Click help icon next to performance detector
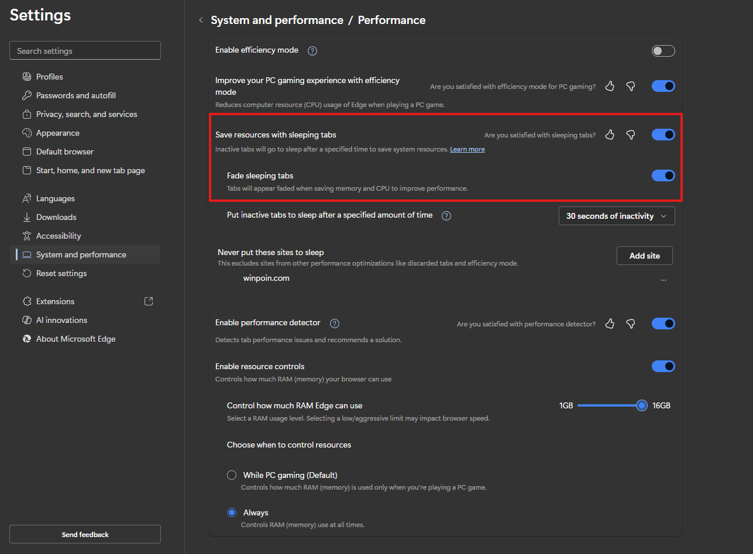The image size is (753, 554). tap(335, 324)
